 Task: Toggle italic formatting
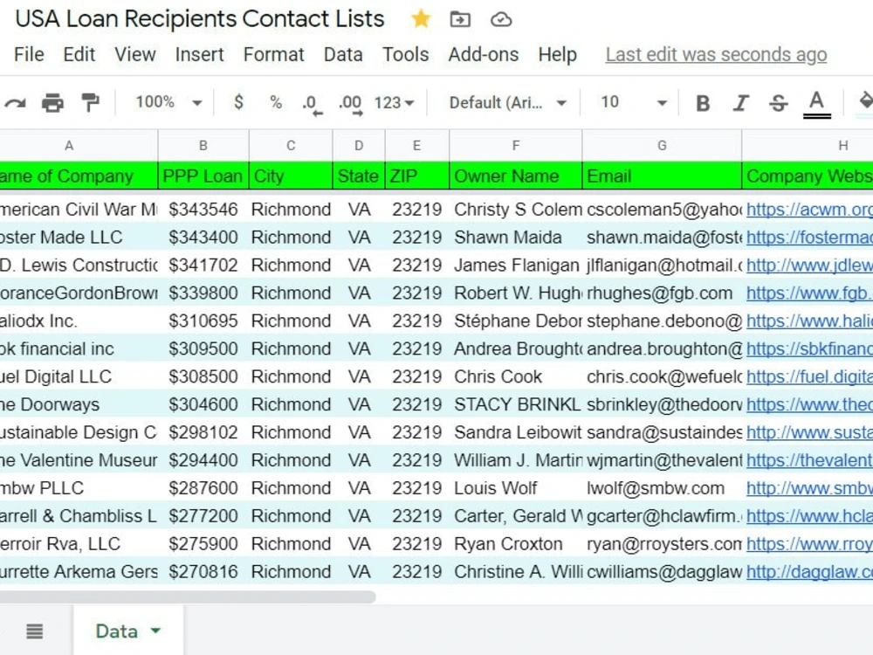[740, 102]
